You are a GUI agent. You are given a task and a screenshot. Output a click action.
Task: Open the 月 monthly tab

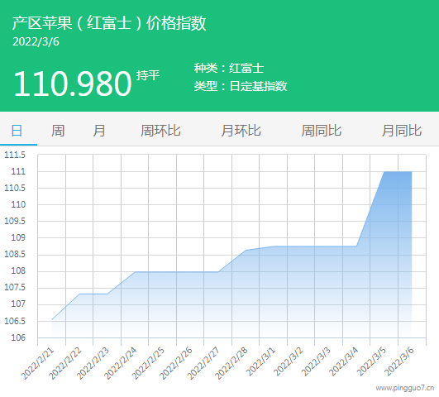(99, 131)
